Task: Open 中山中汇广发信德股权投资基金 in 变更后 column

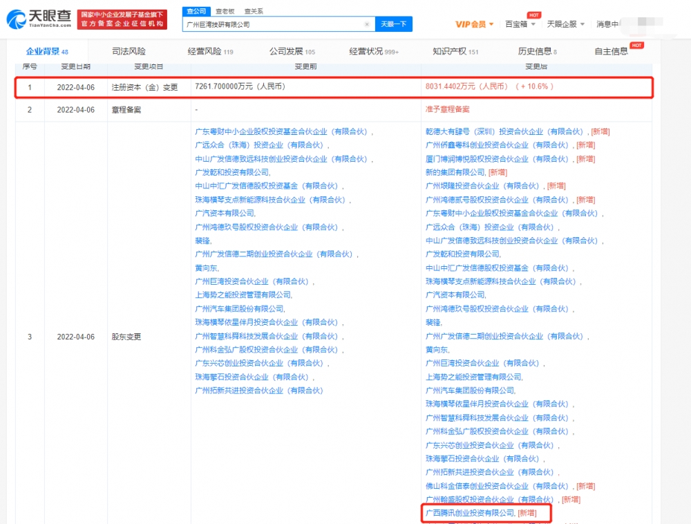Action: 498,268
